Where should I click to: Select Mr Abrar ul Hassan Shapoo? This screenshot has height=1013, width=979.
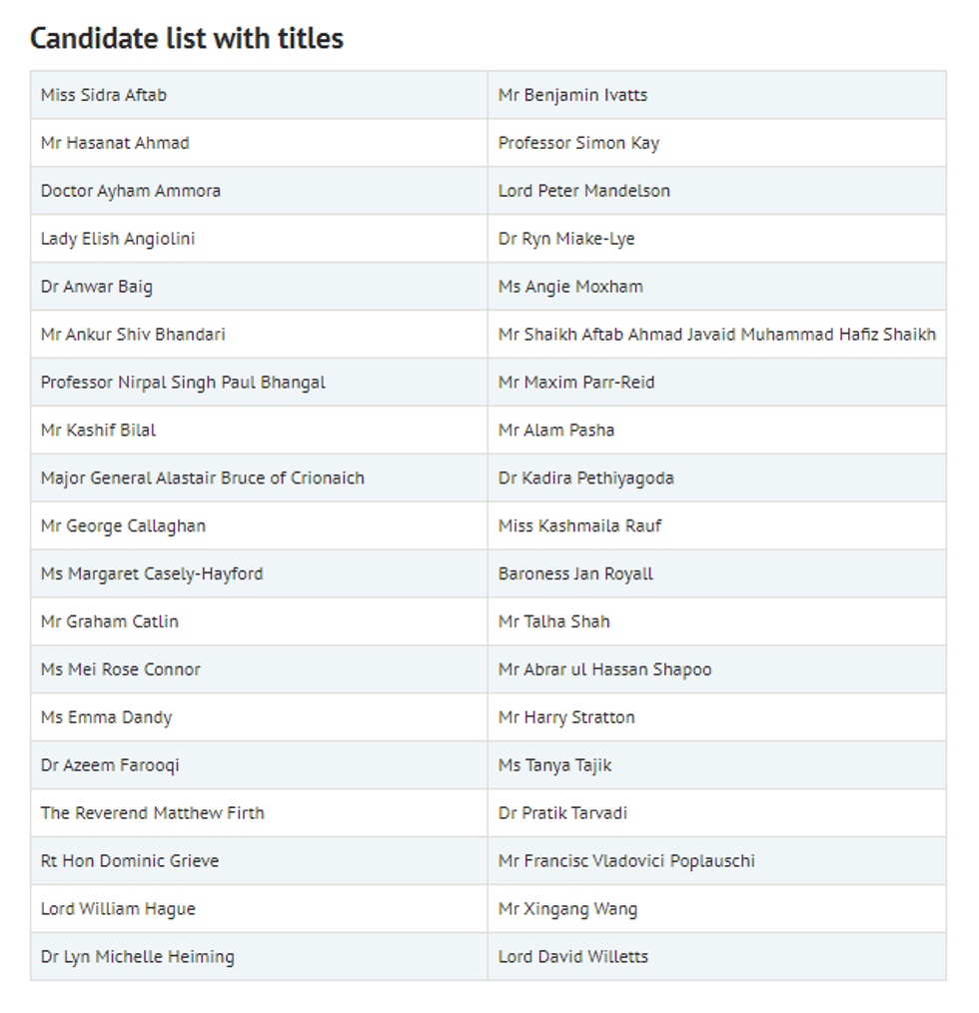coord(604,669)
